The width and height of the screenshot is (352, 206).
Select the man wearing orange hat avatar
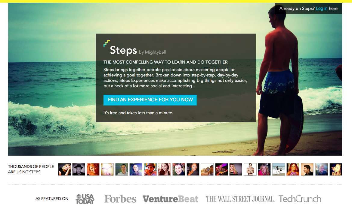[150, 169]
